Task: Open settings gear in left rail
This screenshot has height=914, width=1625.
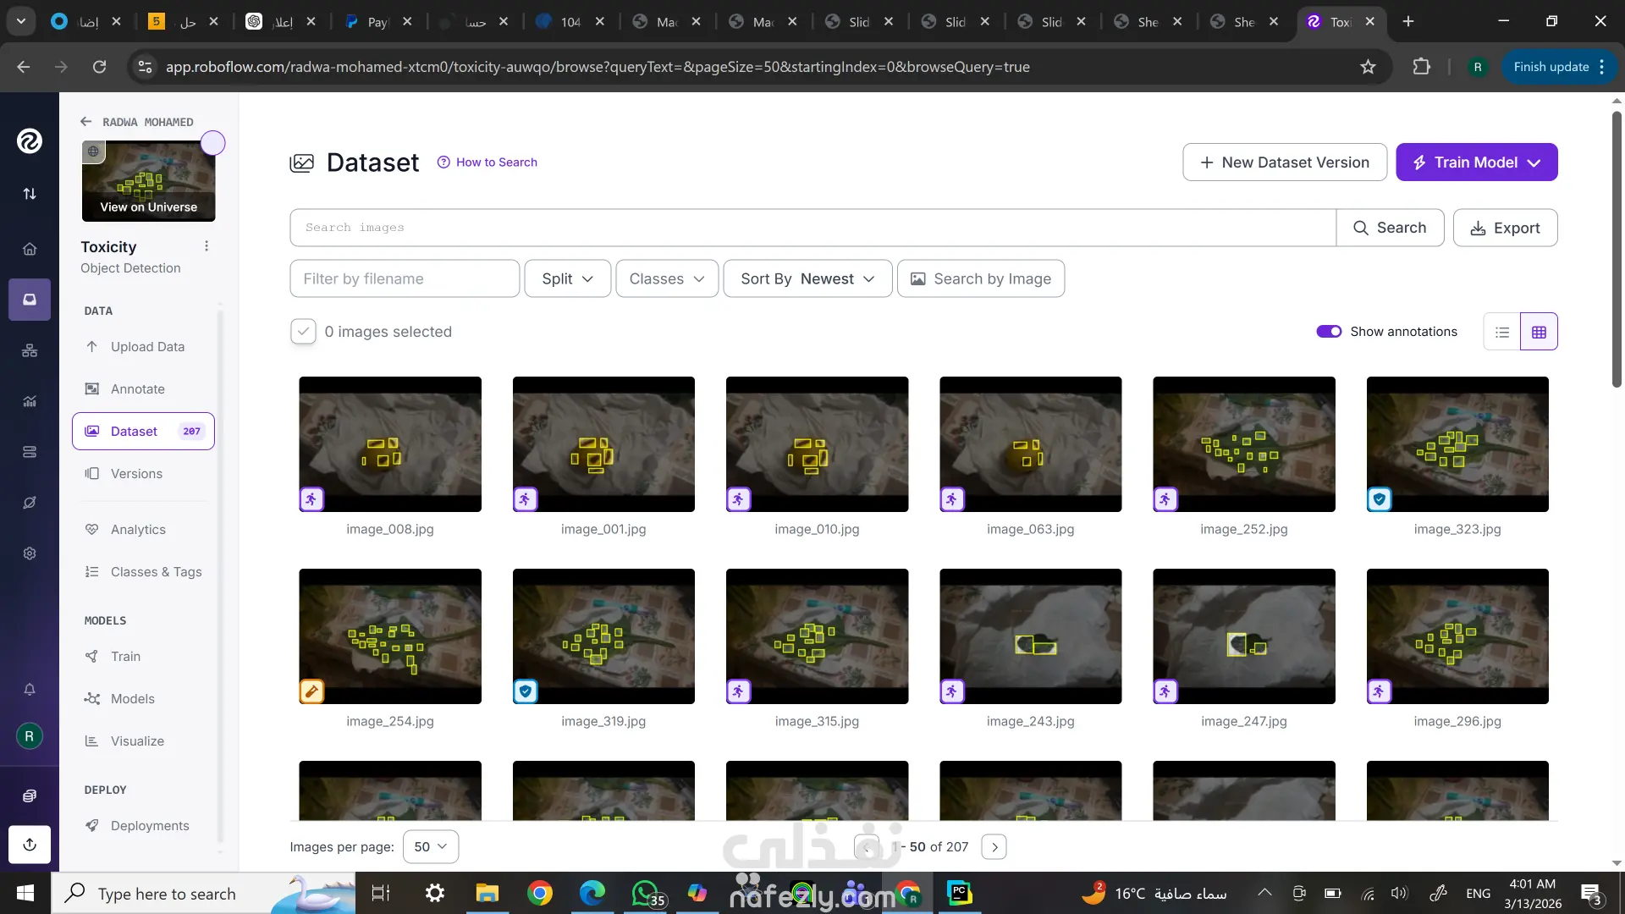Action: (x=30, y=553)
